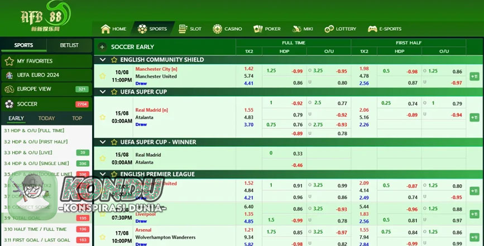Favorite the English Premier League
The image size is (484, 246).
[x=114, y=174]
